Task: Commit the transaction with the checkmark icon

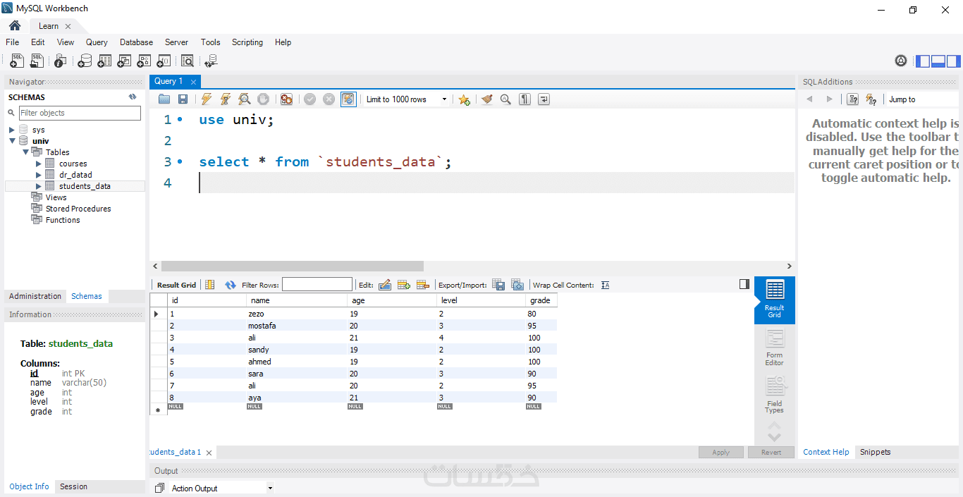Action: [x=309, y=99]
